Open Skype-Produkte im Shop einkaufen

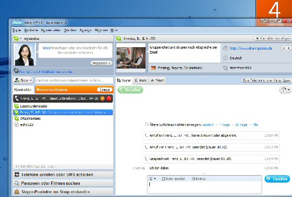[x=63, y=192]
